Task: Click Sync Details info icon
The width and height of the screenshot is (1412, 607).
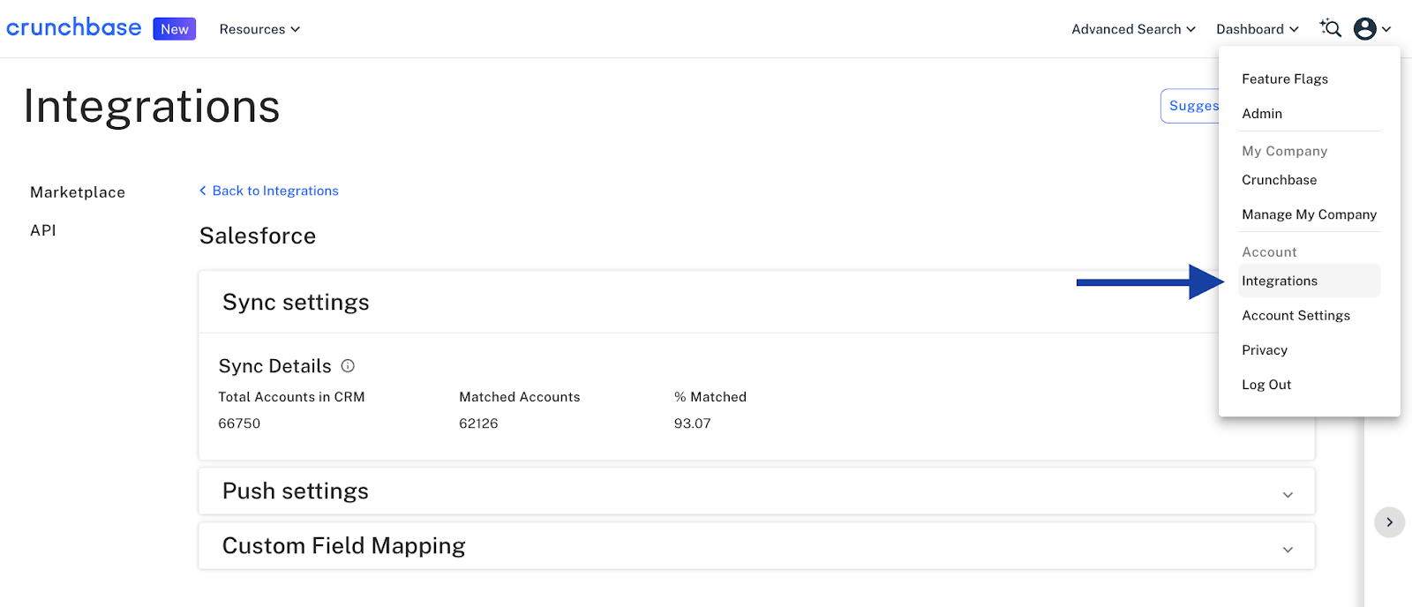Action: click(x=348, y=365)
